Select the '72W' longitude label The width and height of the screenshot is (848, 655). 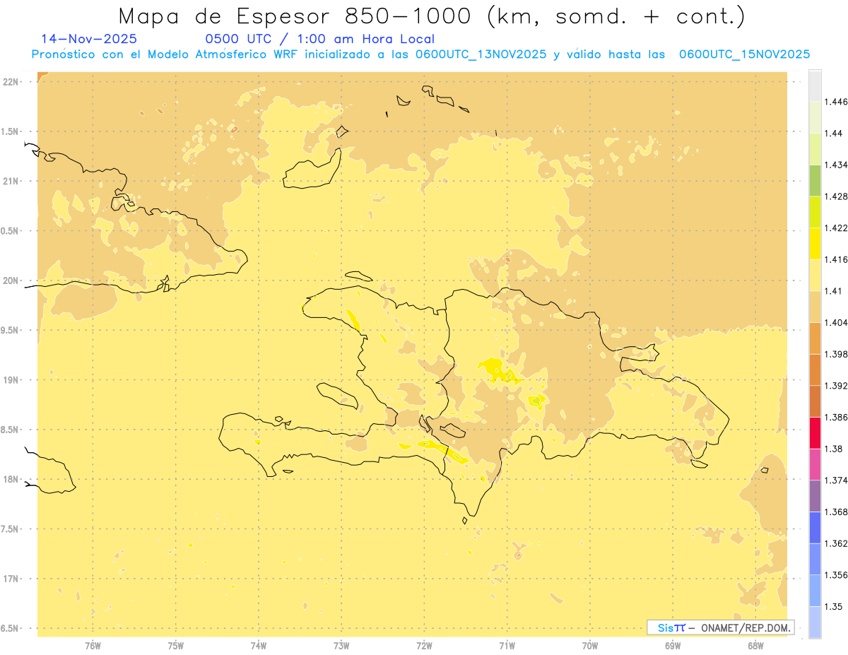click(x=425, y=646)
